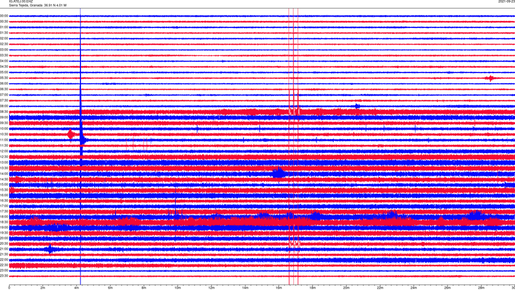Click the 14m tick label on time axis
Screen dimensions: 515x290
[x=245, y=288]
